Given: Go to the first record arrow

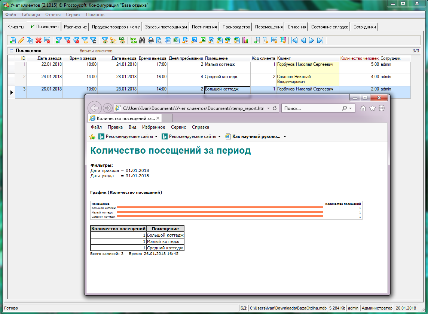Looking at the screenshot, I should pos(295,40).
